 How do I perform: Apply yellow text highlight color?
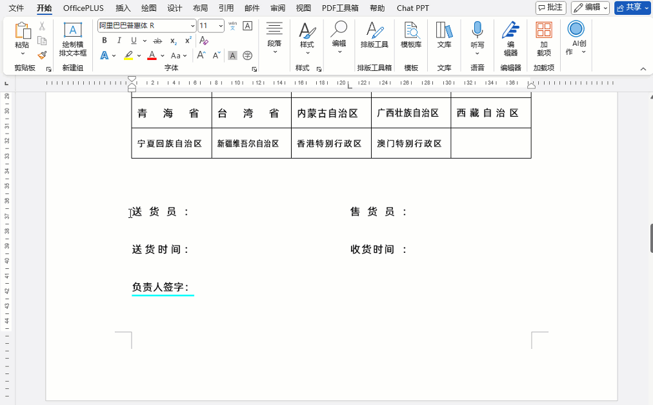pos(128,55)
